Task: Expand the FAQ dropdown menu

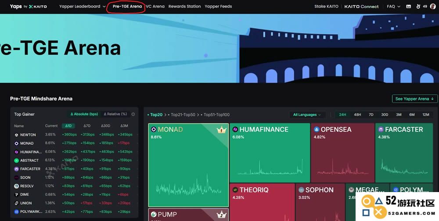Action: pos(393,7)
